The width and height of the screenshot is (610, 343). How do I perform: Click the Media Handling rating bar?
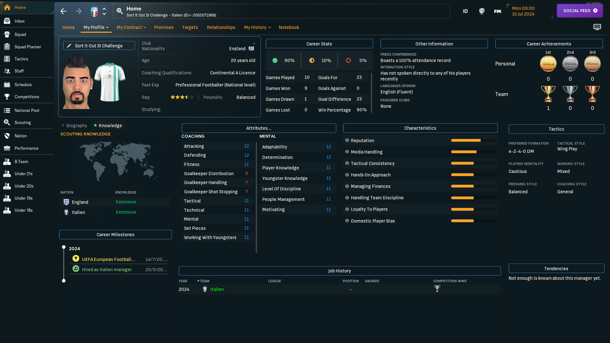(474, 152)
